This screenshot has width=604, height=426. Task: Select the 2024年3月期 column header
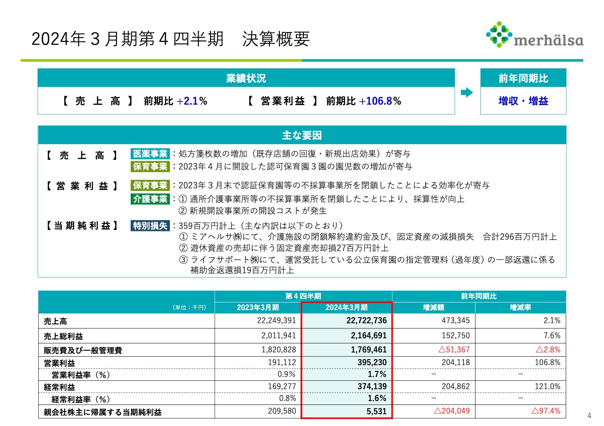[346, 308]
